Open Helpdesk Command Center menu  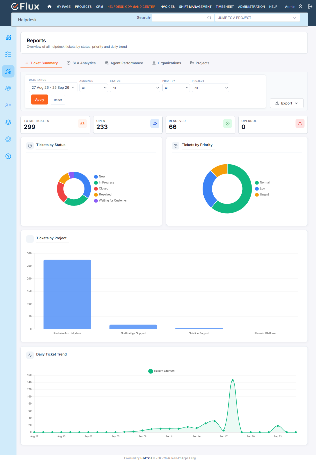pos(131,7)
